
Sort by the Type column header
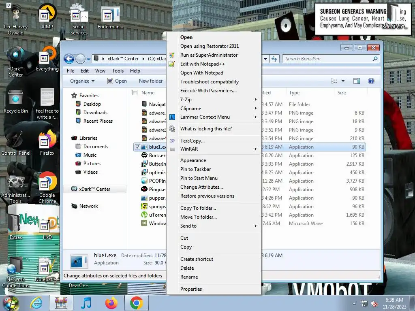310,93
